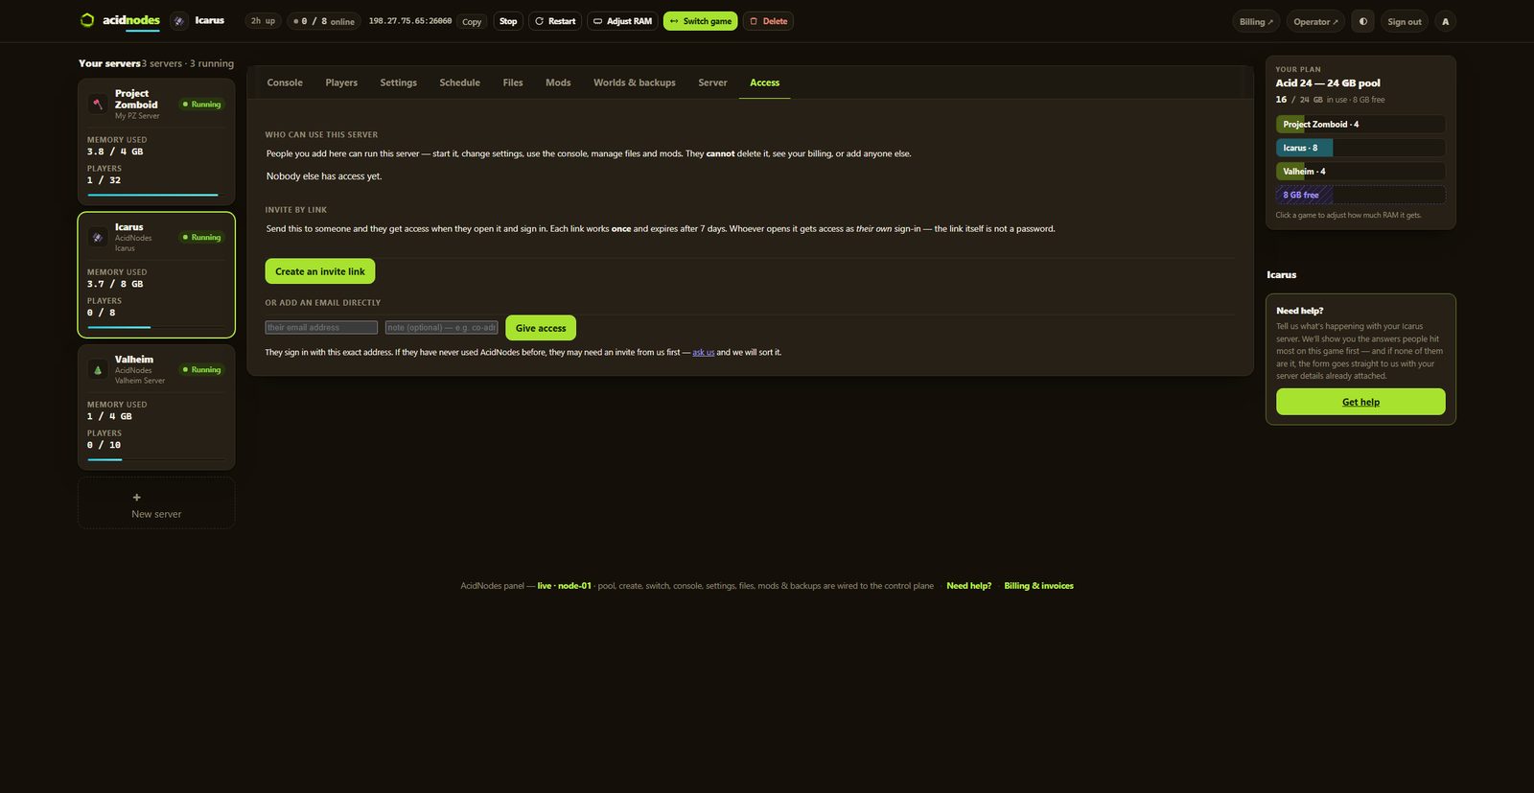Click the Icarus card game icon

[x=98, y=237]
